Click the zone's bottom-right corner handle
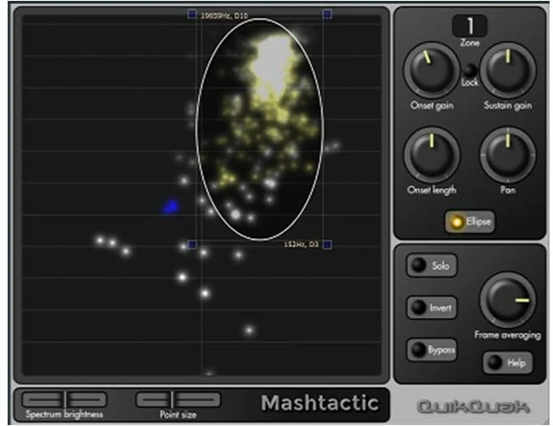The height and width of the screenshot is (426, 553). 327,244
